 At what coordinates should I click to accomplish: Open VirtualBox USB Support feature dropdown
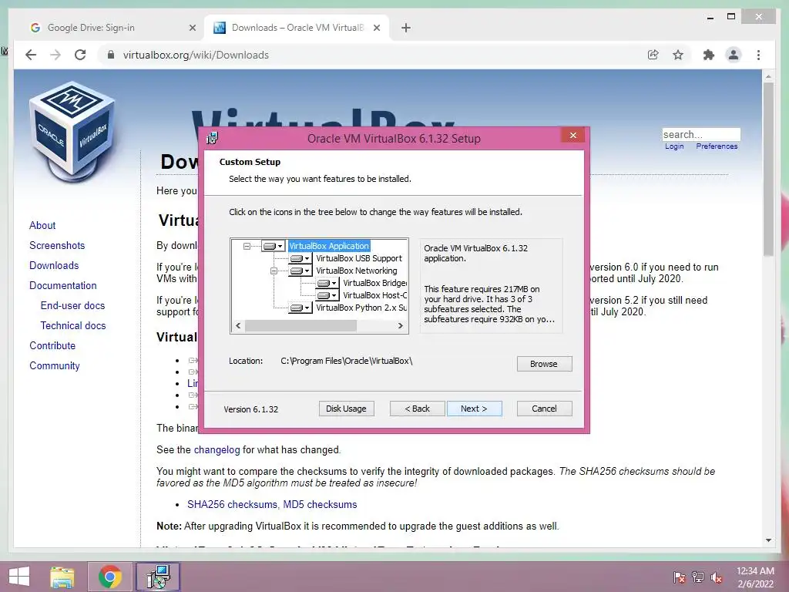coord(300,259)
